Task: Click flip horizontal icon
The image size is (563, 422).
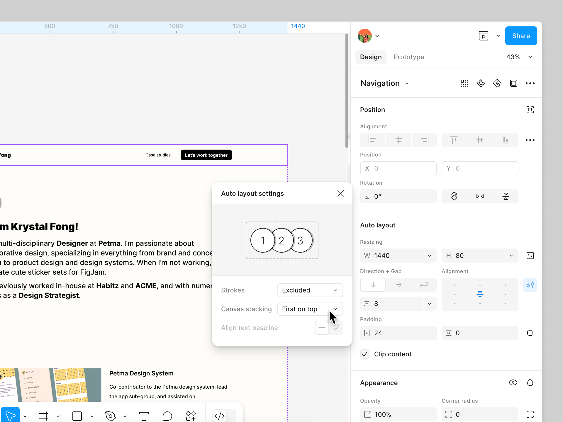Action: point(480,196)
